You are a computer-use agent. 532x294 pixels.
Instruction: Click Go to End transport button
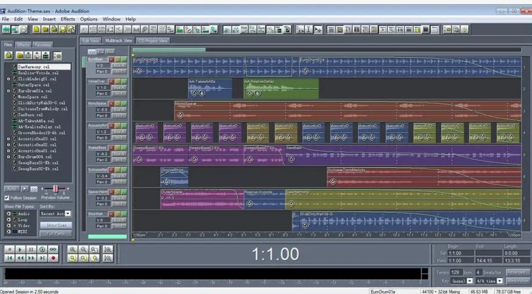click(42, 258)
